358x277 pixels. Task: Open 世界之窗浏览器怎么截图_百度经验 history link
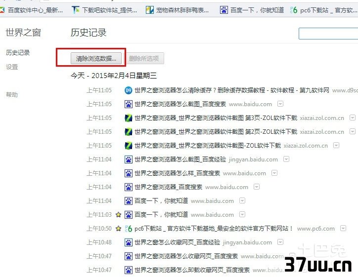pos(180,159)
